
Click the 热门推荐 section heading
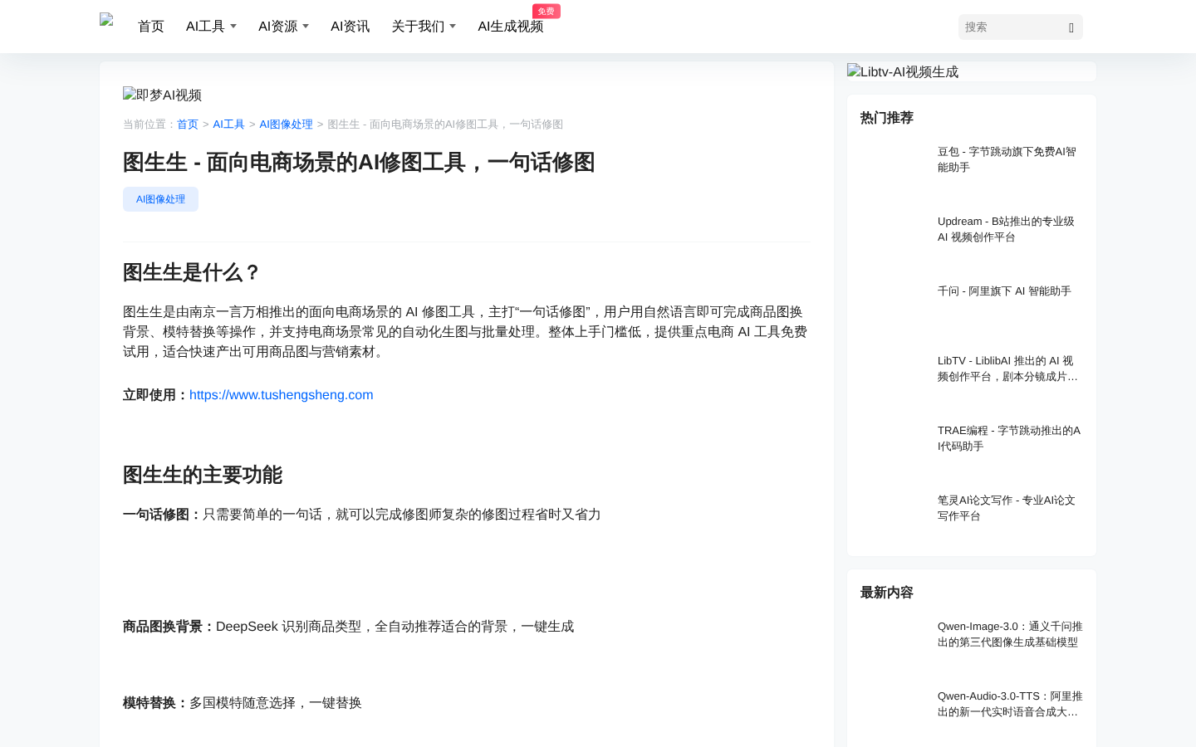click(887, 118)
